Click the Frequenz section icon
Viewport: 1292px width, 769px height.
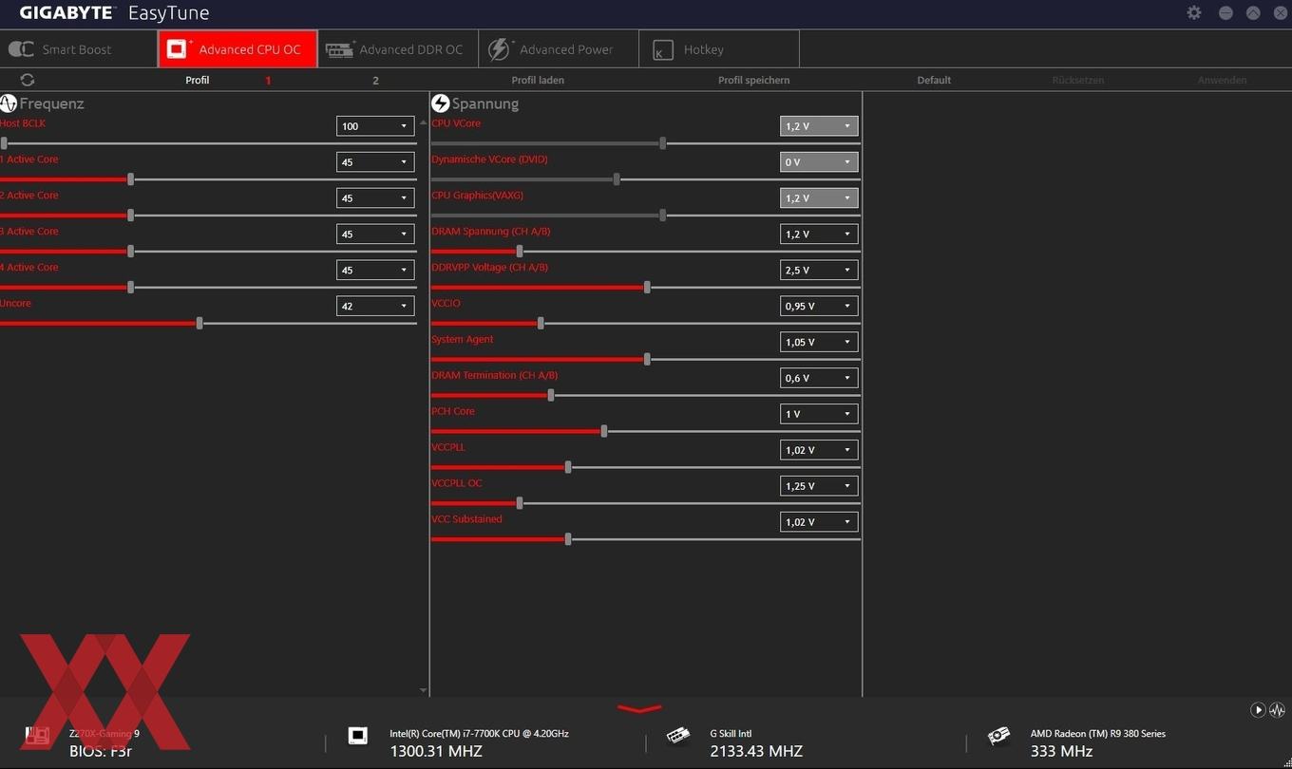point(9,103)
